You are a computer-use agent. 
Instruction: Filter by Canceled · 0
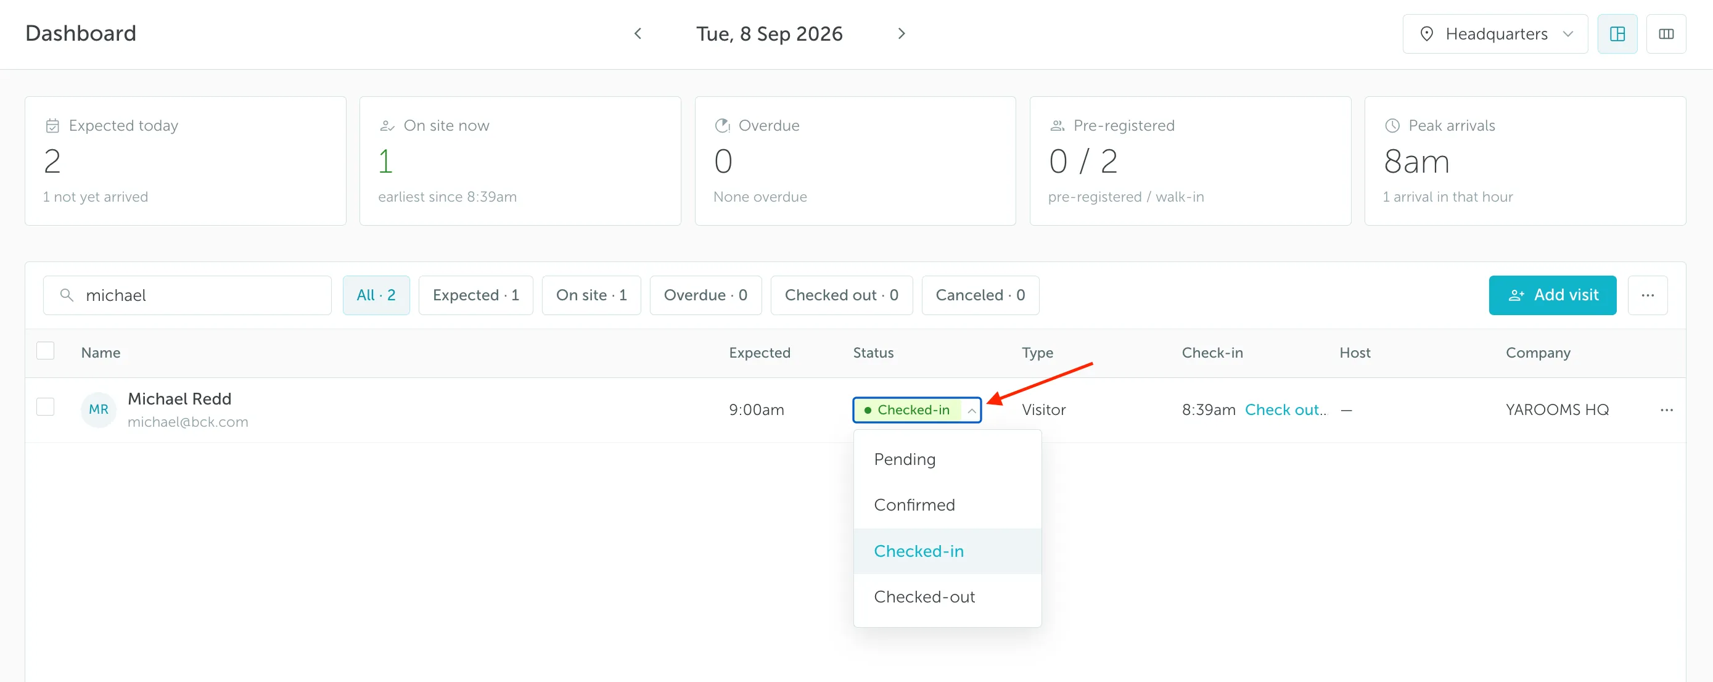[x=980, y=295]
